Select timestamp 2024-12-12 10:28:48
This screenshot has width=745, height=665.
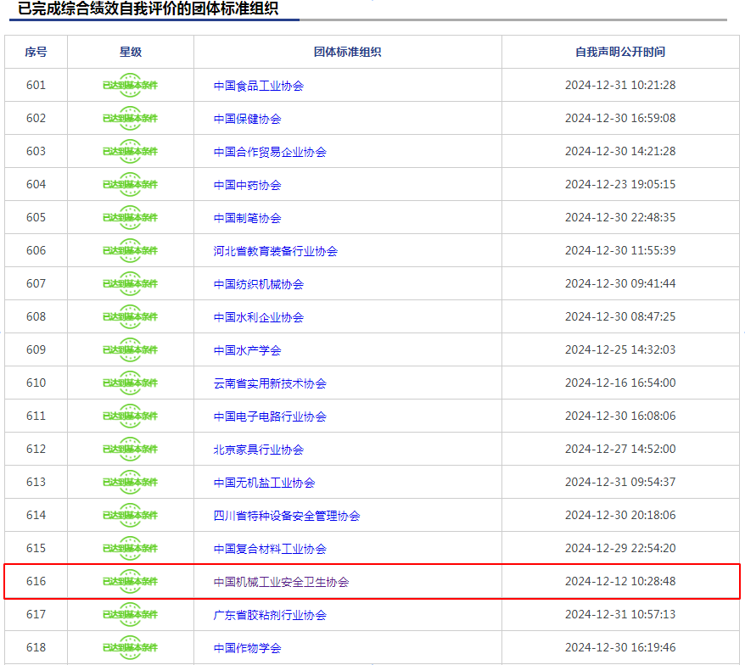coord(620,581)
